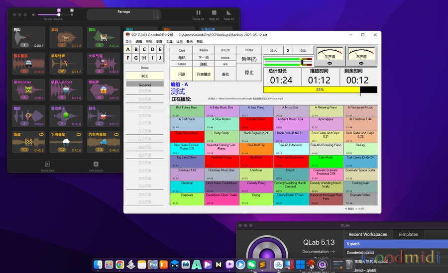Image resolution: width=448 pixels, height=273 pixels.
Task: Play the sheep tile numbered 2
Action: [x=66, y=37]
